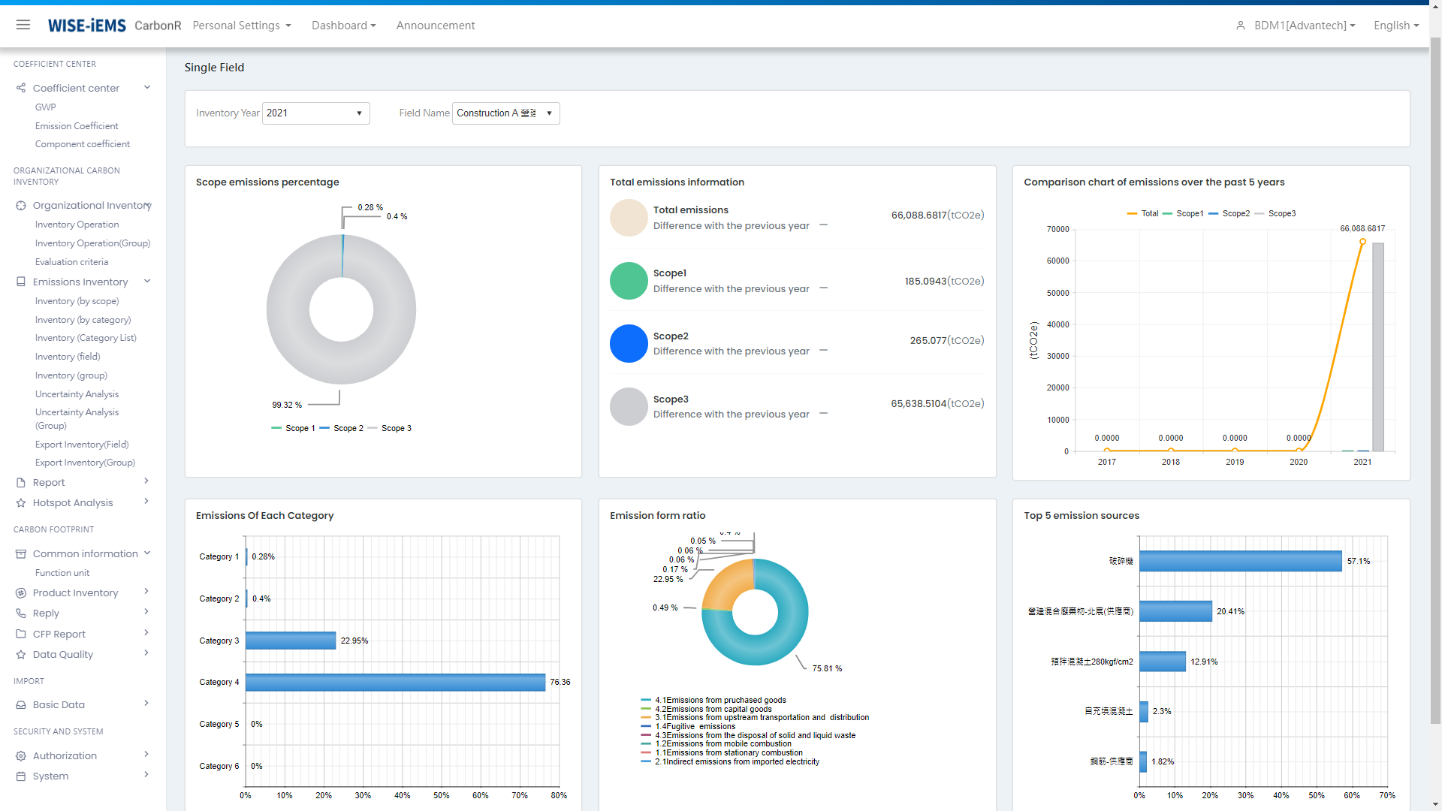Collapse the Emissions Inventory section

(147, 281)
